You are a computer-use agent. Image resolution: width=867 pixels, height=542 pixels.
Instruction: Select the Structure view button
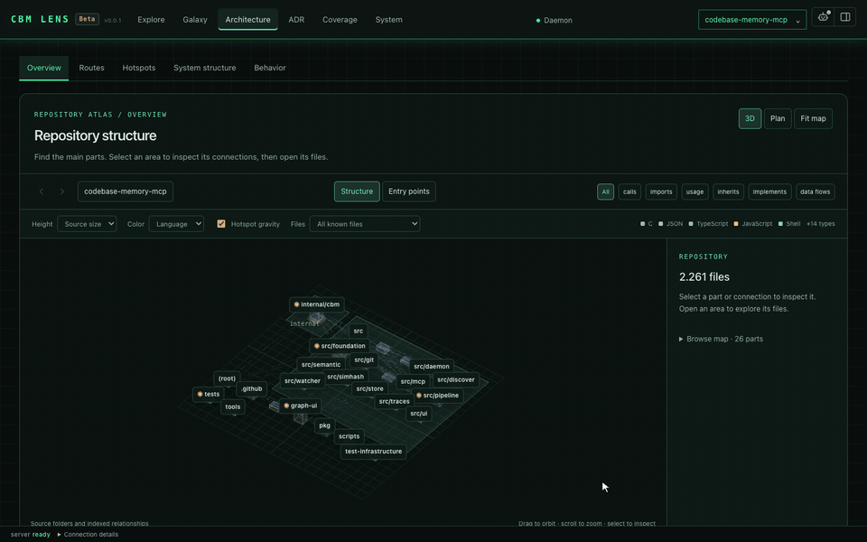point(357,192)
